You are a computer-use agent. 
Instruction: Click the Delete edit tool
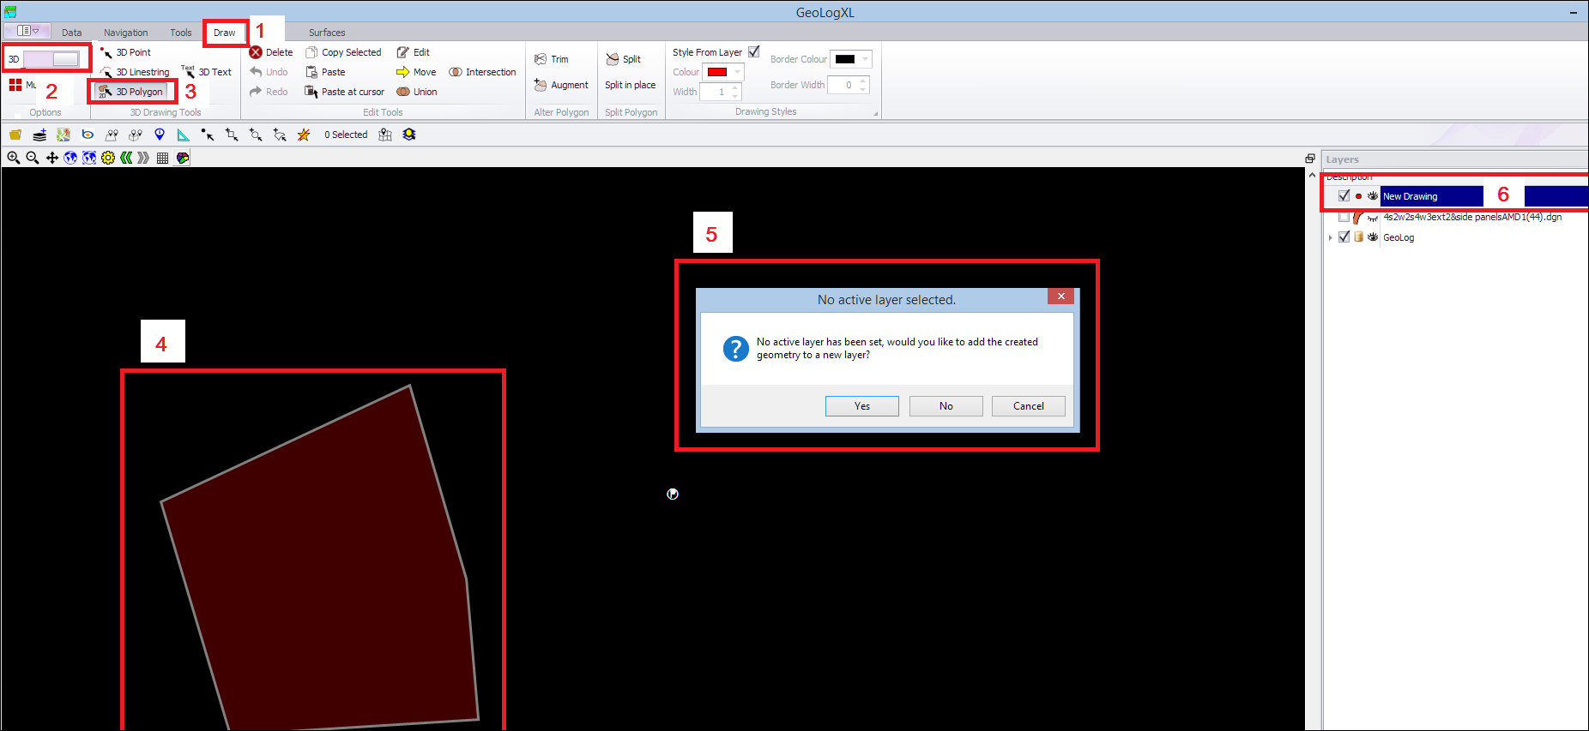tap(271, 52)
